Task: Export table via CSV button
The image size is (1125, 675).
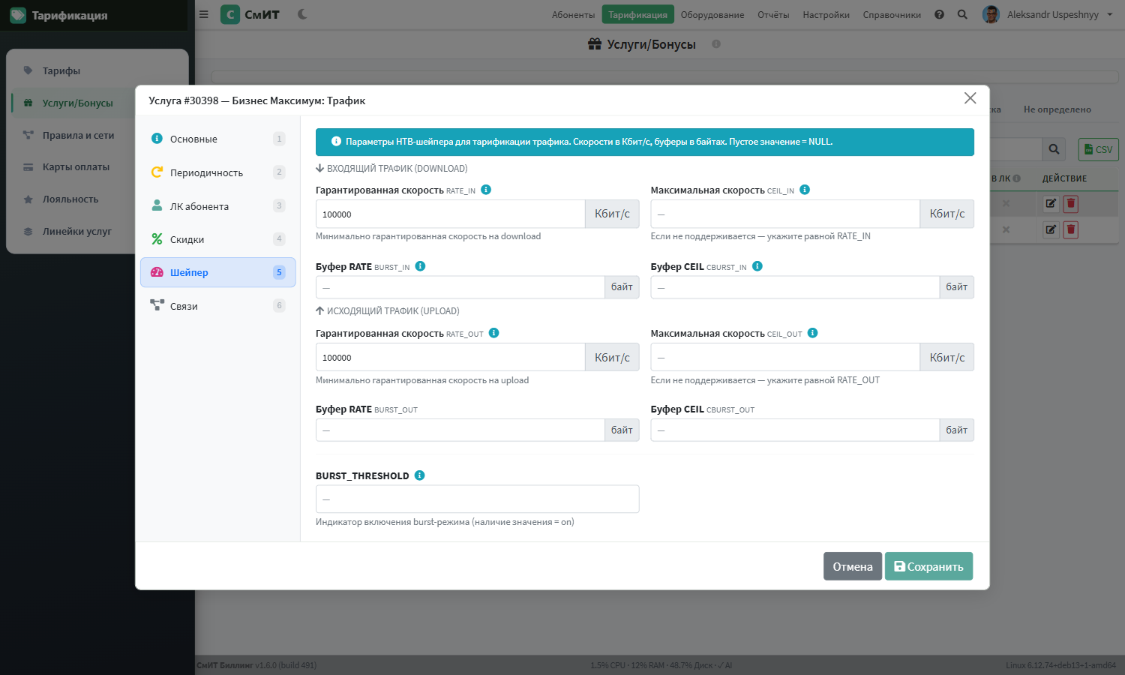Action: coord(1098,149)
